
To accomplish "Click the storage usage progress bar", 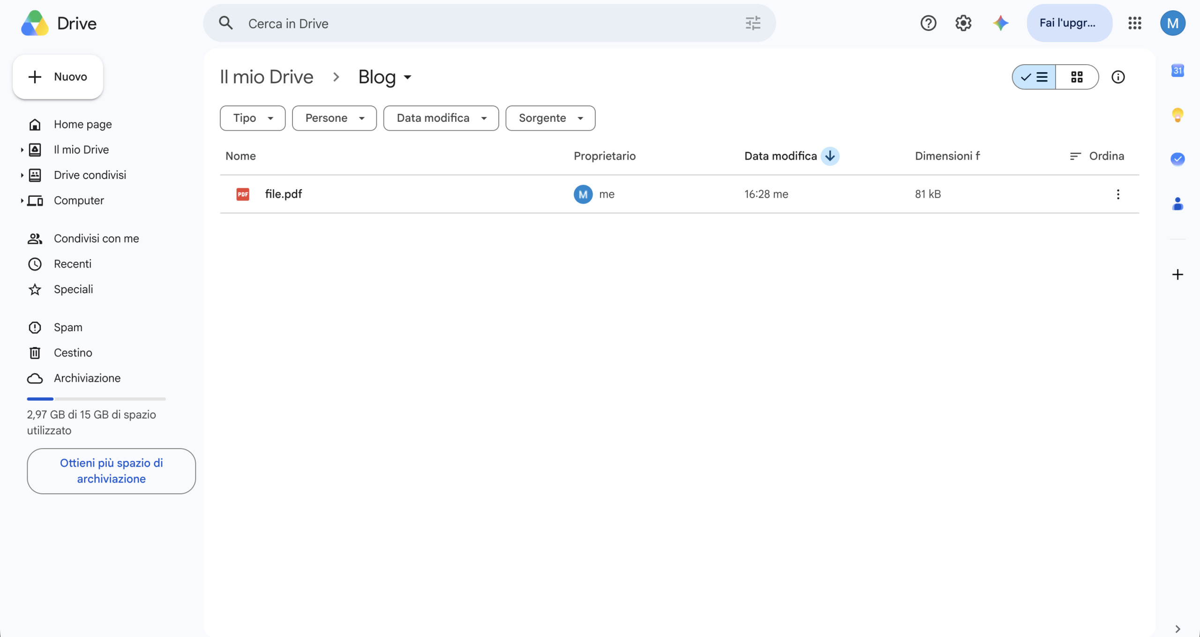I will click(x=96, y=399).
